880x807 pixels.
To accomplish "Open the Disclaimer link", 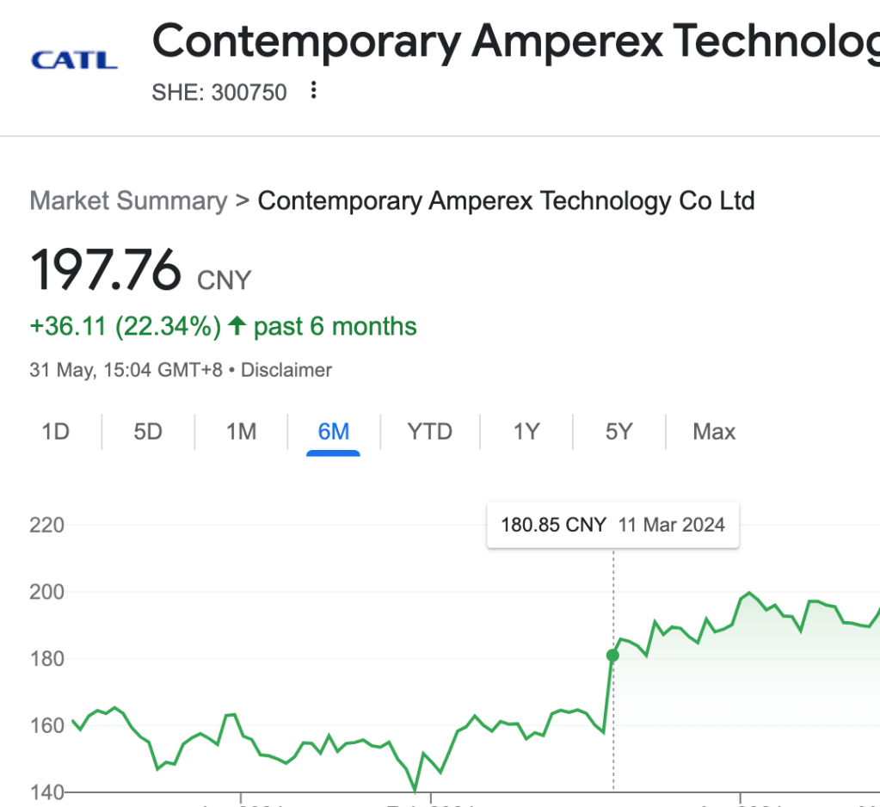I will click(x=286, y=371).
